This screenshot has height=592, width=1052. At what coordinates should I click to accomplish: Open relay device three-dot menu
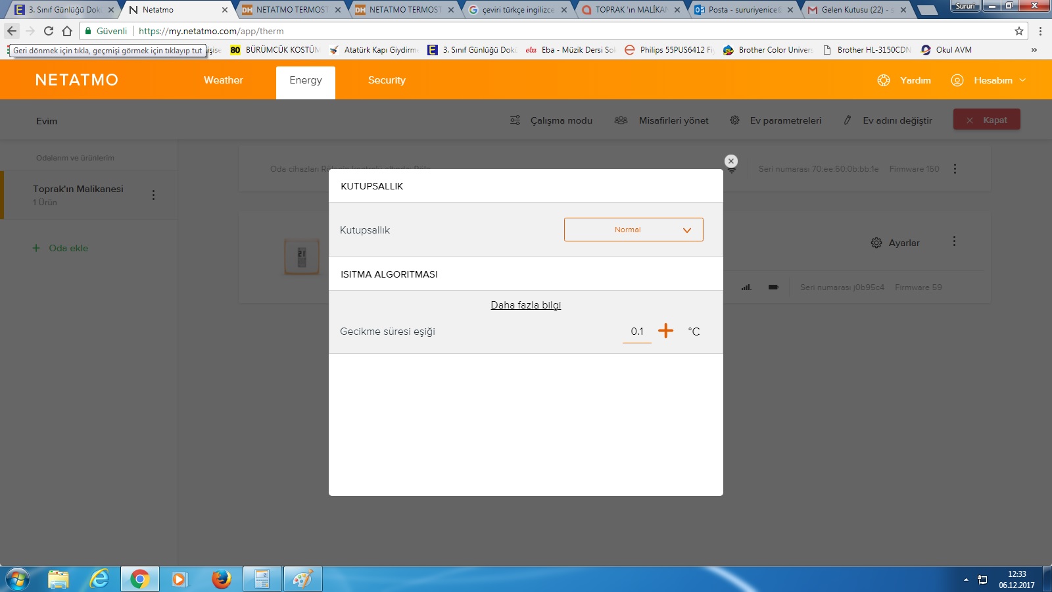coord(955,169)
